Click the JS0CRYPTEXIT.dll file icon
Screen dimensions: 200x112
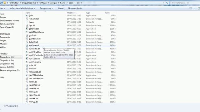pos(27,79)
